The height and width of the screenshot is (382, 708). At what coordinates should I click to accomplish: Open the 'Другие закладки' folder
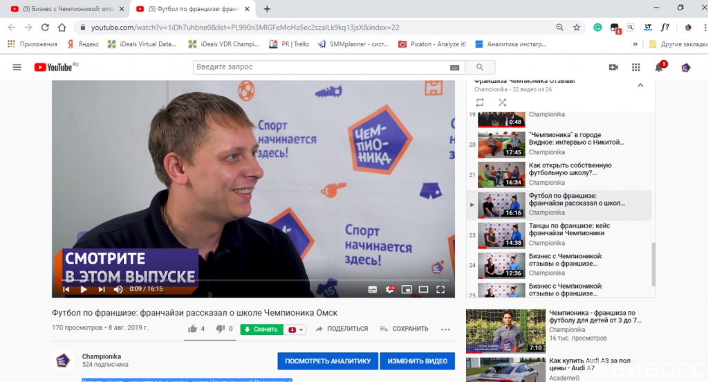click(x=678, y=44)
